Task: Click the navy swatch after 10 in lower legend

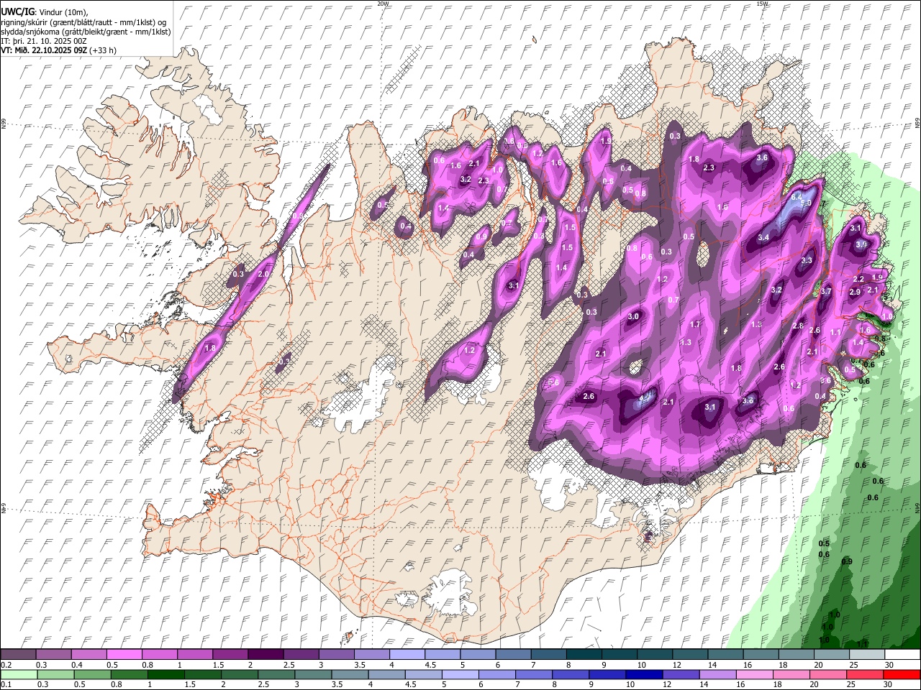Action: pos(643,674)
